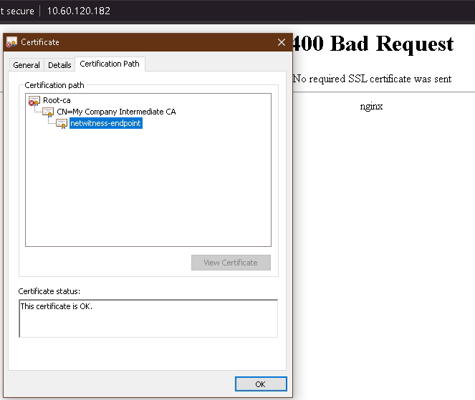Click OK to dismiss the dialog

coord(260,384)
